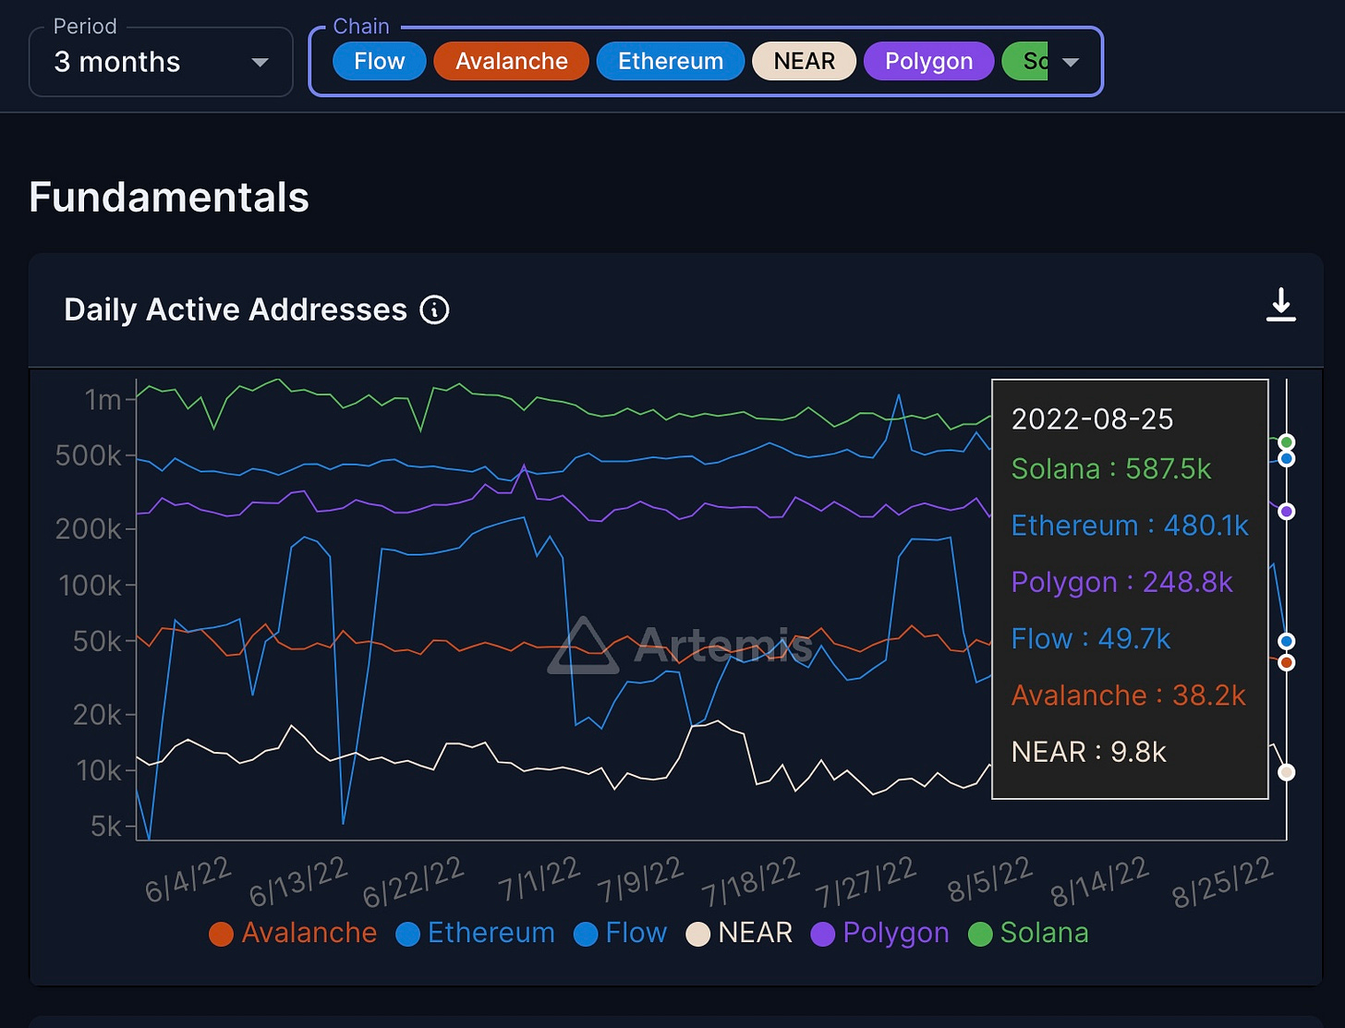This screenshot has height=1028, width=1345.
Task: Select the Flow chain chip
Action: pos(380,61)
